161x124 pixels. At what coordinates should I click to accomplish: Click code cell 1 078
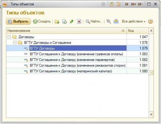[x=138, y=43]
